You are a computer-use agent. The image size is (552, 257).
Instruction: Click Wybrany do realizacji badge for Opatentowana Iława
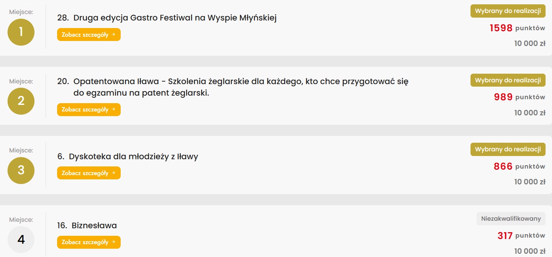click(508, 80)
